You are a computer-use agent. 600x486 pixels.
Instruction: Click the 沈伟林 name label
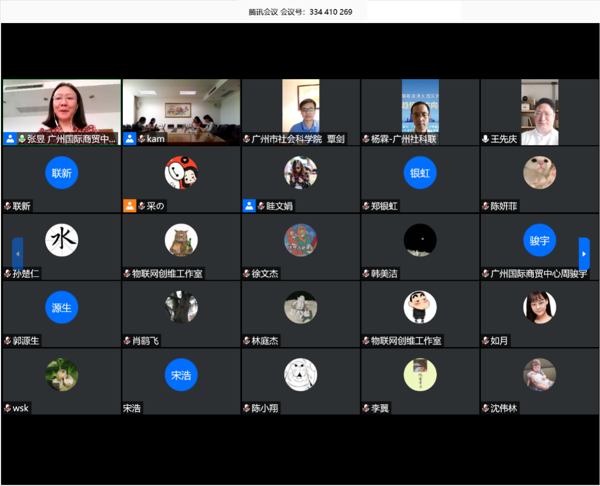click(x=503, y=408)
